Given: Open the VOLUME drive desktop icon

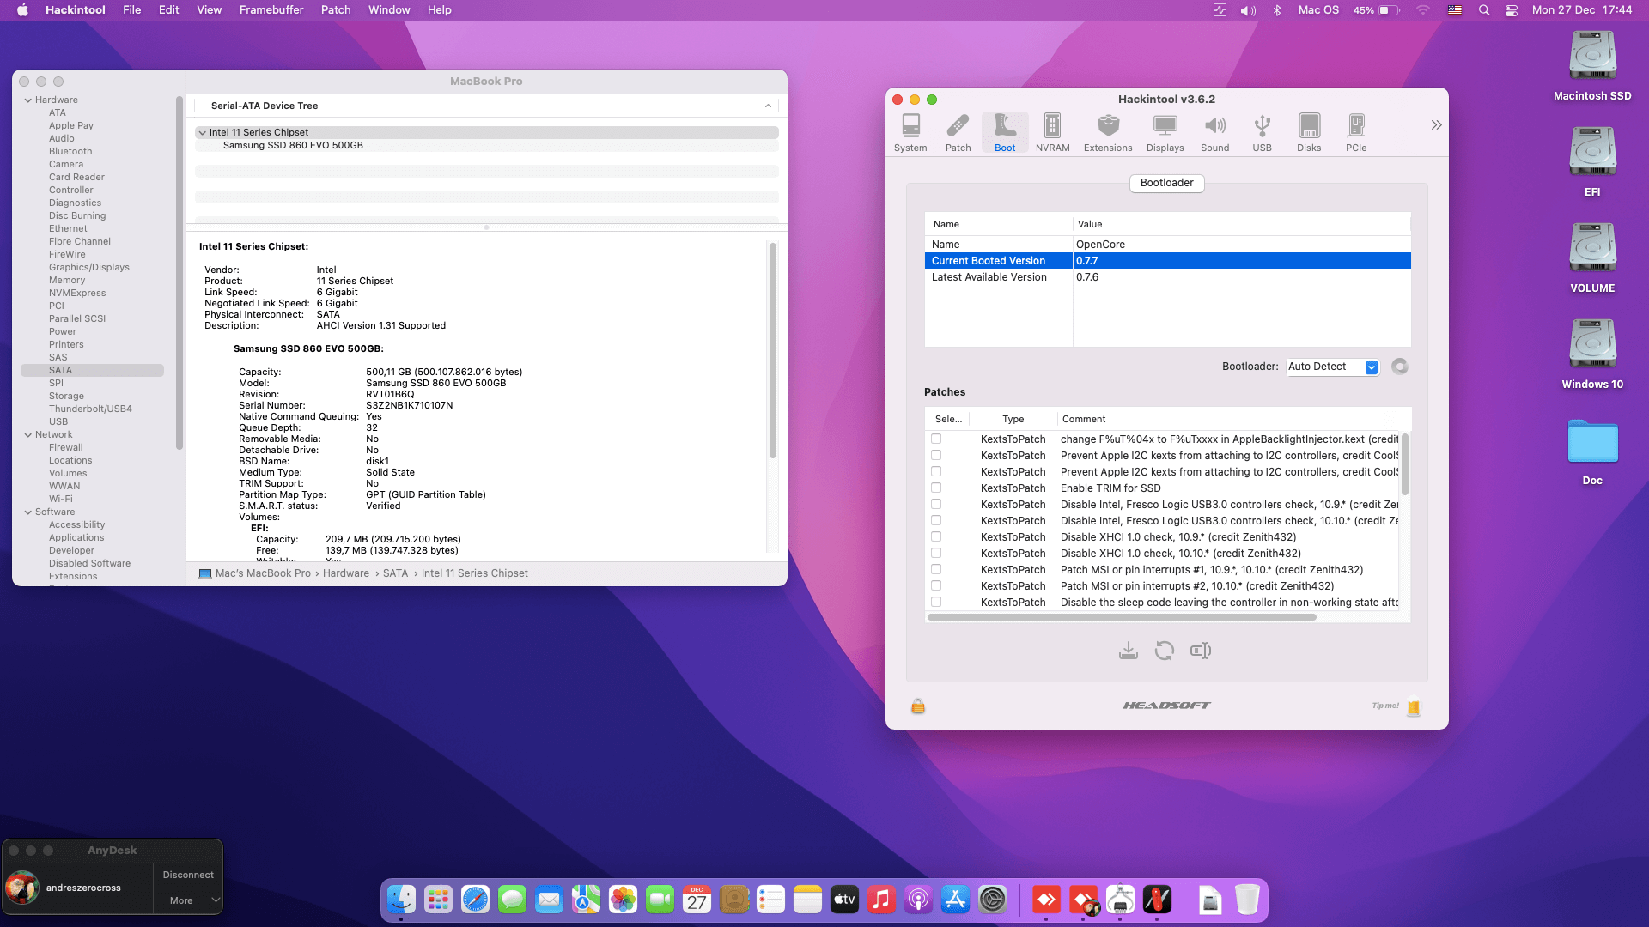Looking at the screenshot, I should click(1592, 259).
